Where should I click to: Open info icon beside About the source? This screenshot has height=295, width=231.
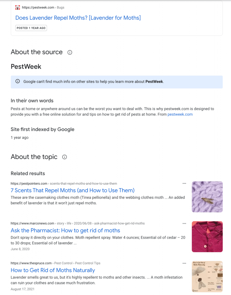(x=70, y=52)
